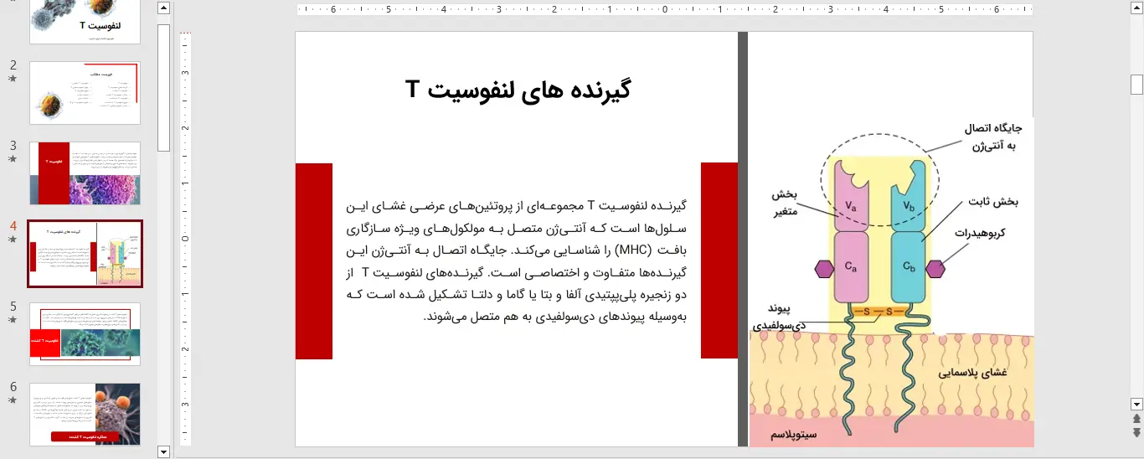Screen dimensions: 1144x459
Task: Select the currently active slide 4 thumbnail
Action: click(x=85, y=254)
